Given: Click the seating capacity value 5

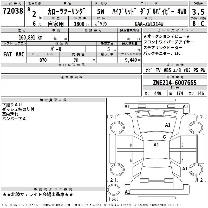Looking at the screenshot, I should 108,49.
